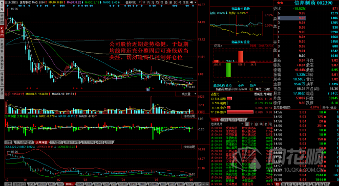The height and width of the screenshot is (186, 339).
Task: Click the 叠 overlay toolbar button
Action: [166, 2]
